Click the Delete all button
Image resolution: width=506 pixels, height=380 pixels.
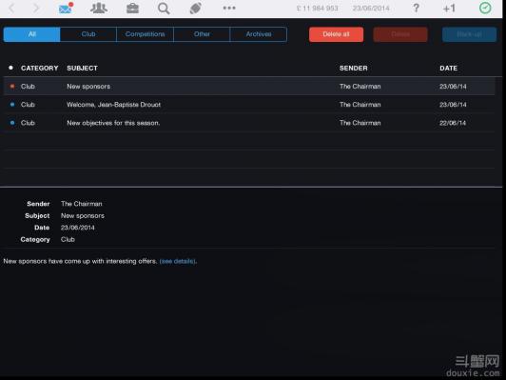pos(336,34)
